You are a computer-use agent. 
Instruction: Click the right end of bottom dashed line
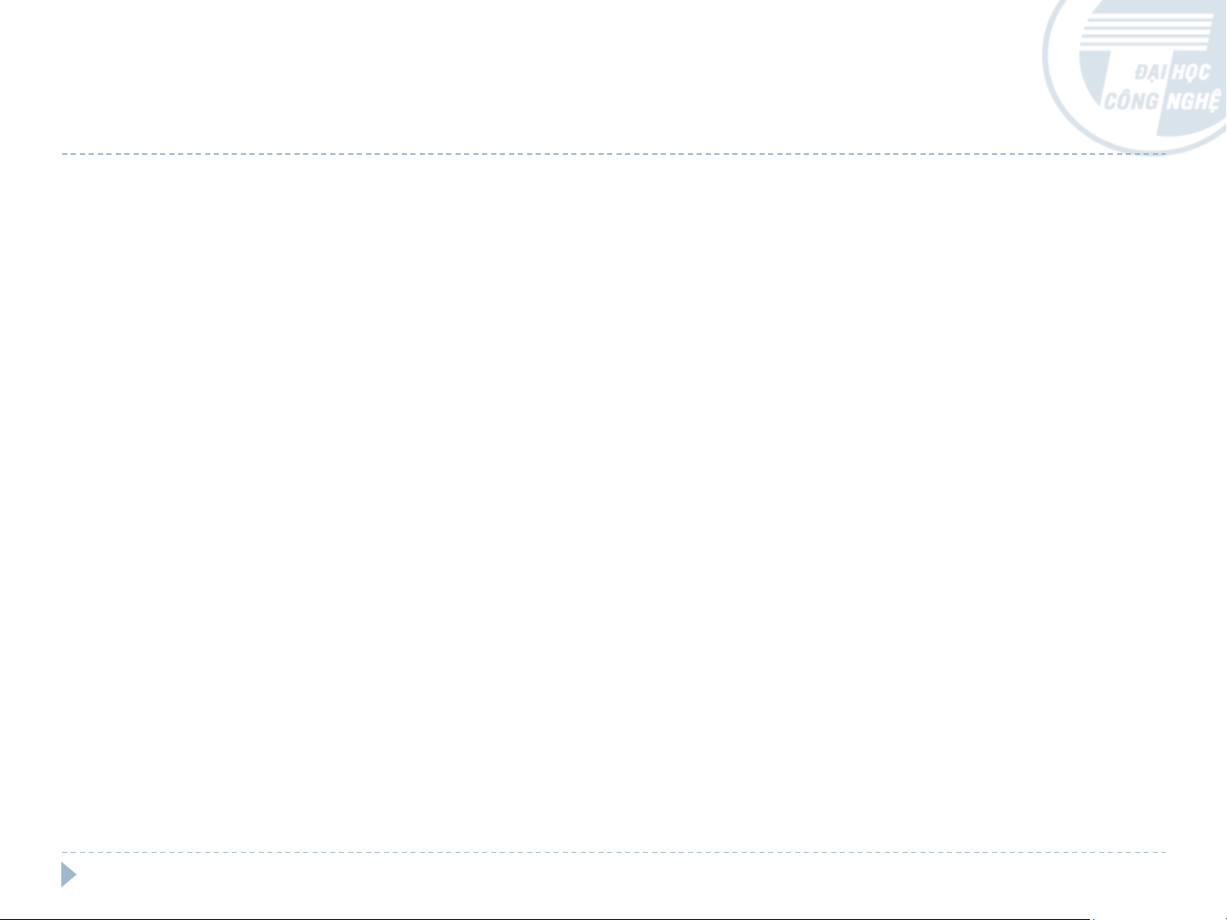point(1161,852)
